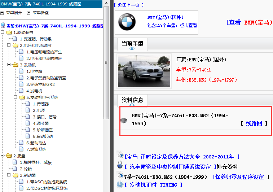Click 包含129个车型,点击查看 link
This screenshot has height=192, width=273.
tap(172, 25)
